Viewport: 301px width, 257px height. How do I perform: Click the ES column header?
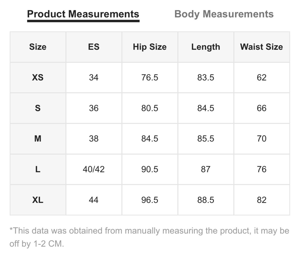point(94,47)
